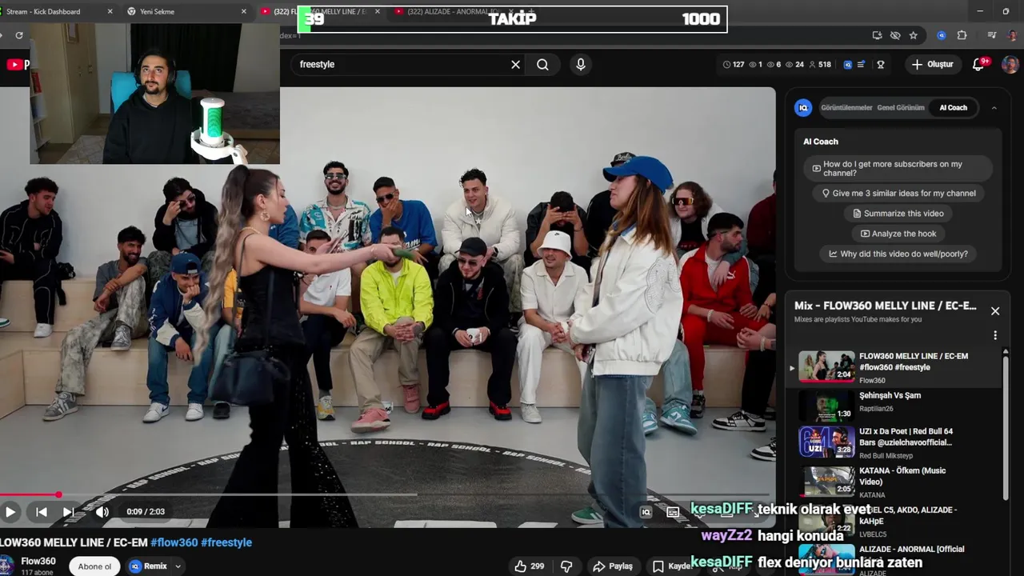Open YouTube notifications bell
Screen dimensions: 1024x576
click(x=978, y=65)
